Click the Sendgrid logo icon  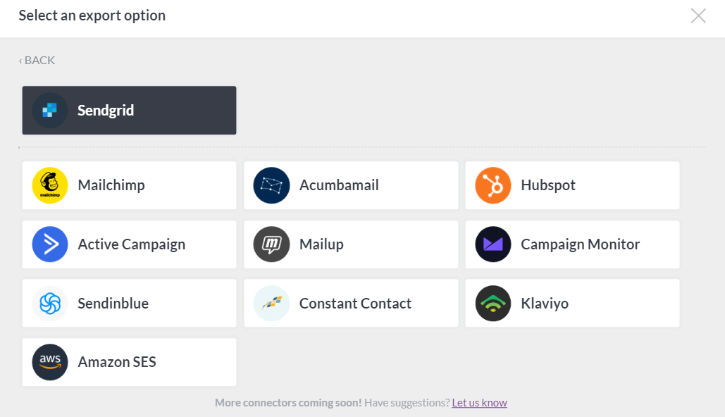[x=50, y=110]
